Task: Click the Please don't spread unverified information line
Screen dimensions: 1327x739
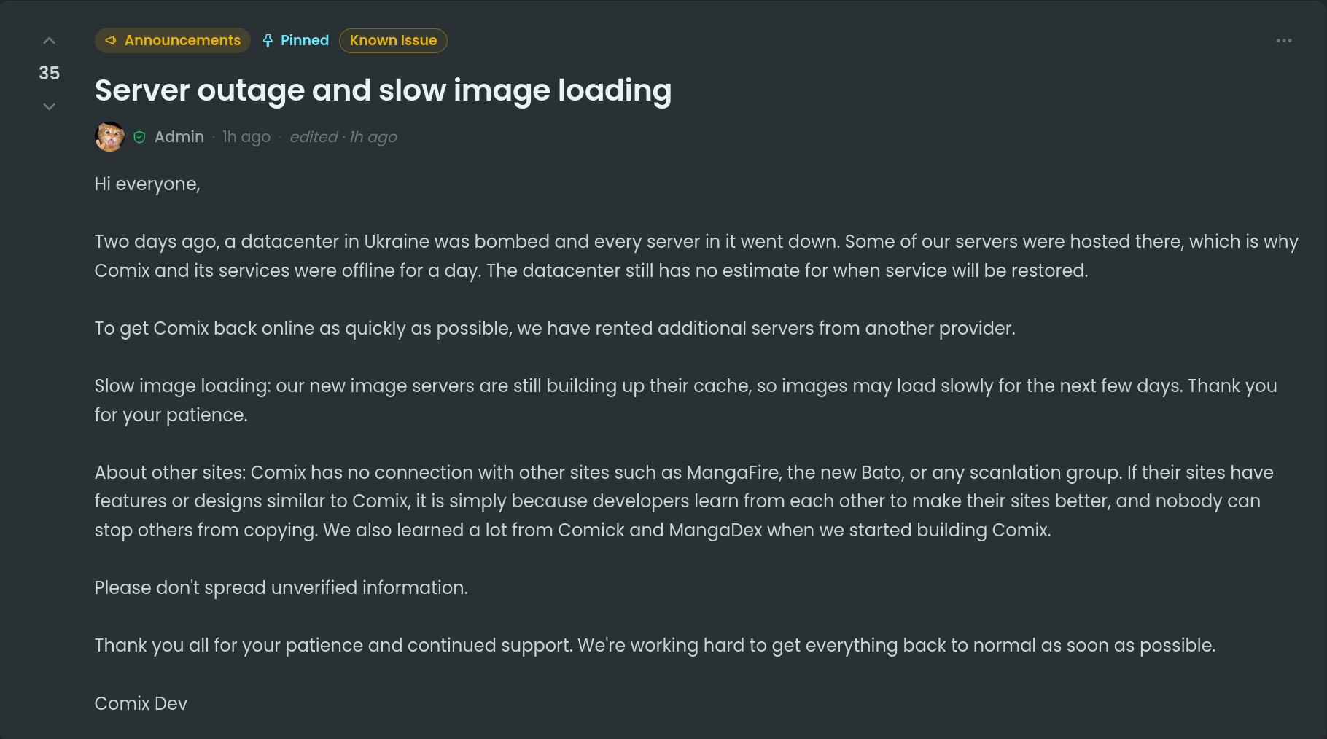Action: pos(281,587)
